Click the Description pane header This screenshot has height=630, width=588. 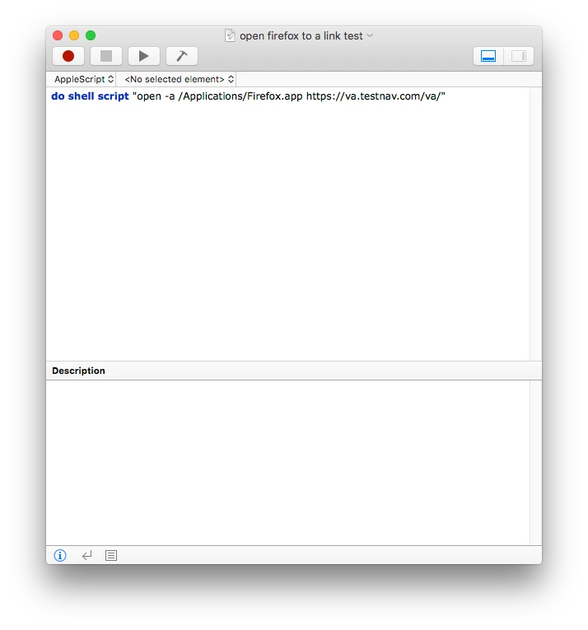tap(294, 371)
